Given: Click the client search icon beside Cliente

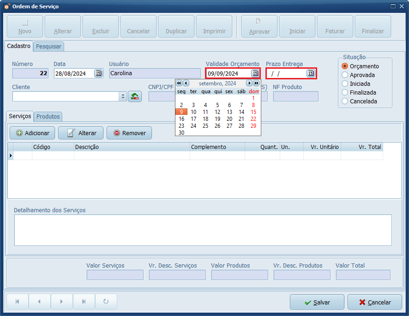Looking at the screenshot, I should coord(135,96).
